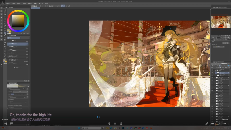Screen dimensions: 231x130
Task: Select the Balloon speech bubble tool
Action: point(5,56)
